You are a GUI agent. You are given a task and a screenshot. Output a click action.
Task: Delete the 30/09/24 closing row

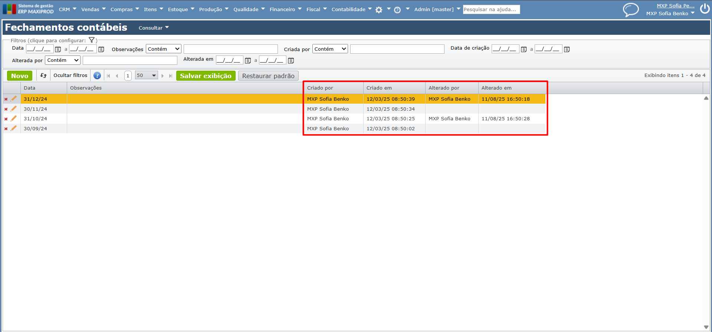[x=6, y=129]
